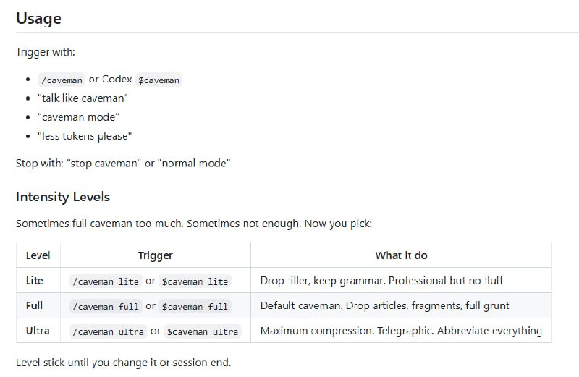Viewport: 579px width, 377px height.
Task: Click the "$caveman lite" code snippet
Action: (x=194, y=281)
